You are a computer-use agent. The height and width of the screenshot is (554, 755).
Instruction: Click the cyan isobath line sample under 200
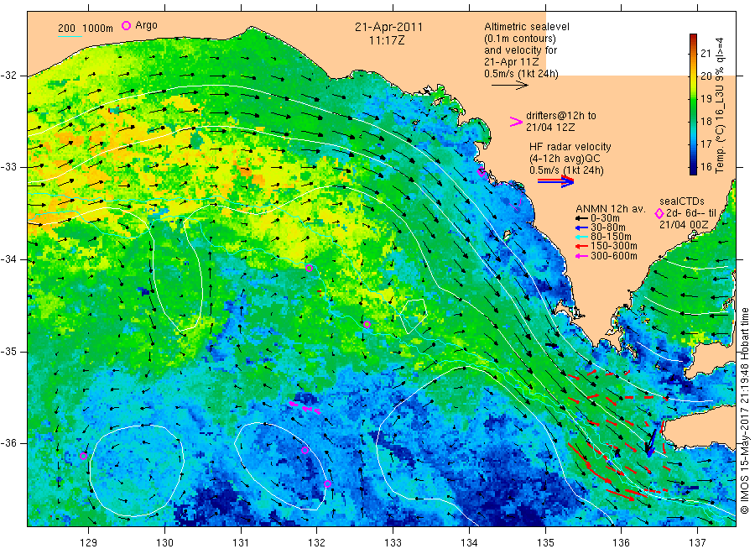(70, 36)
